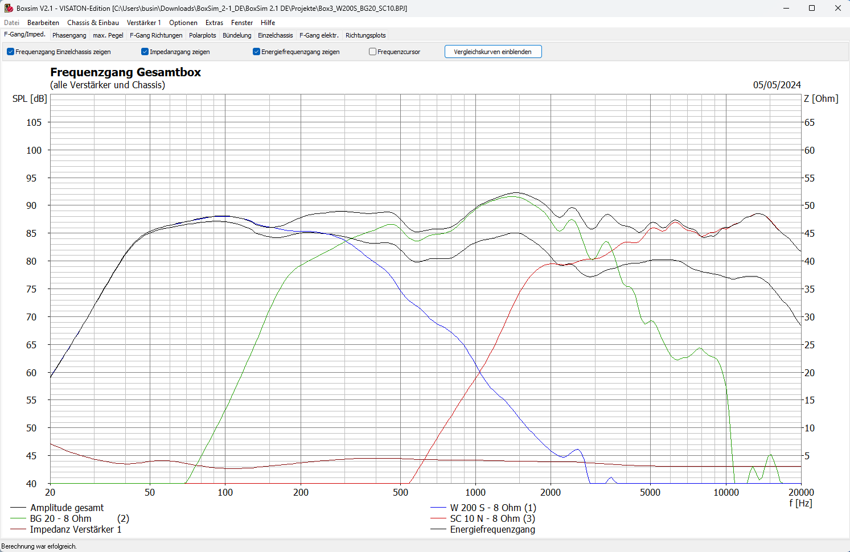Open the Bearbeiten menu
The image size is (850, 552).
point(43,23)
